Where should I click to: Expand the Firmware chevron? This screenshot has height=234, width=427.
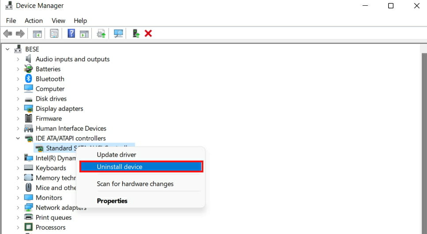tap(18, 119)
